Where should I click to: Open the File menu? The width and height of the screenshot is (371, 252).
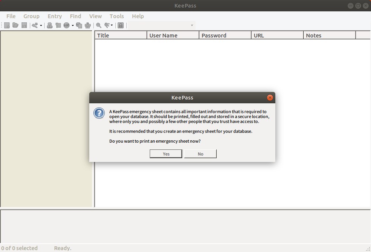pos(11,16)
